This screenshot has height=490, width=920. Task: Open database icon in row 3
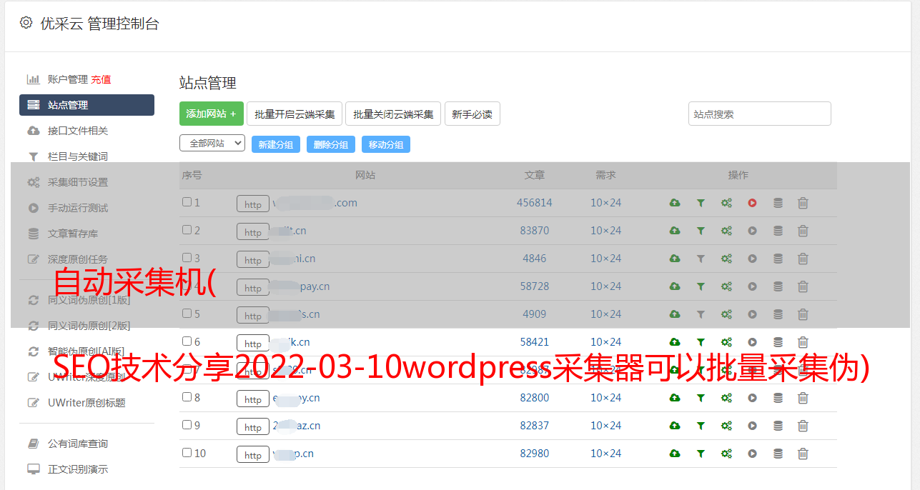pos(778,259)
